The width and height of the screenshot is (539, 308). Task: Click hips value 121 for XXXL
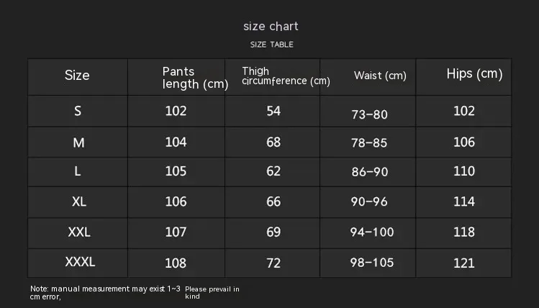coord(464,263)
